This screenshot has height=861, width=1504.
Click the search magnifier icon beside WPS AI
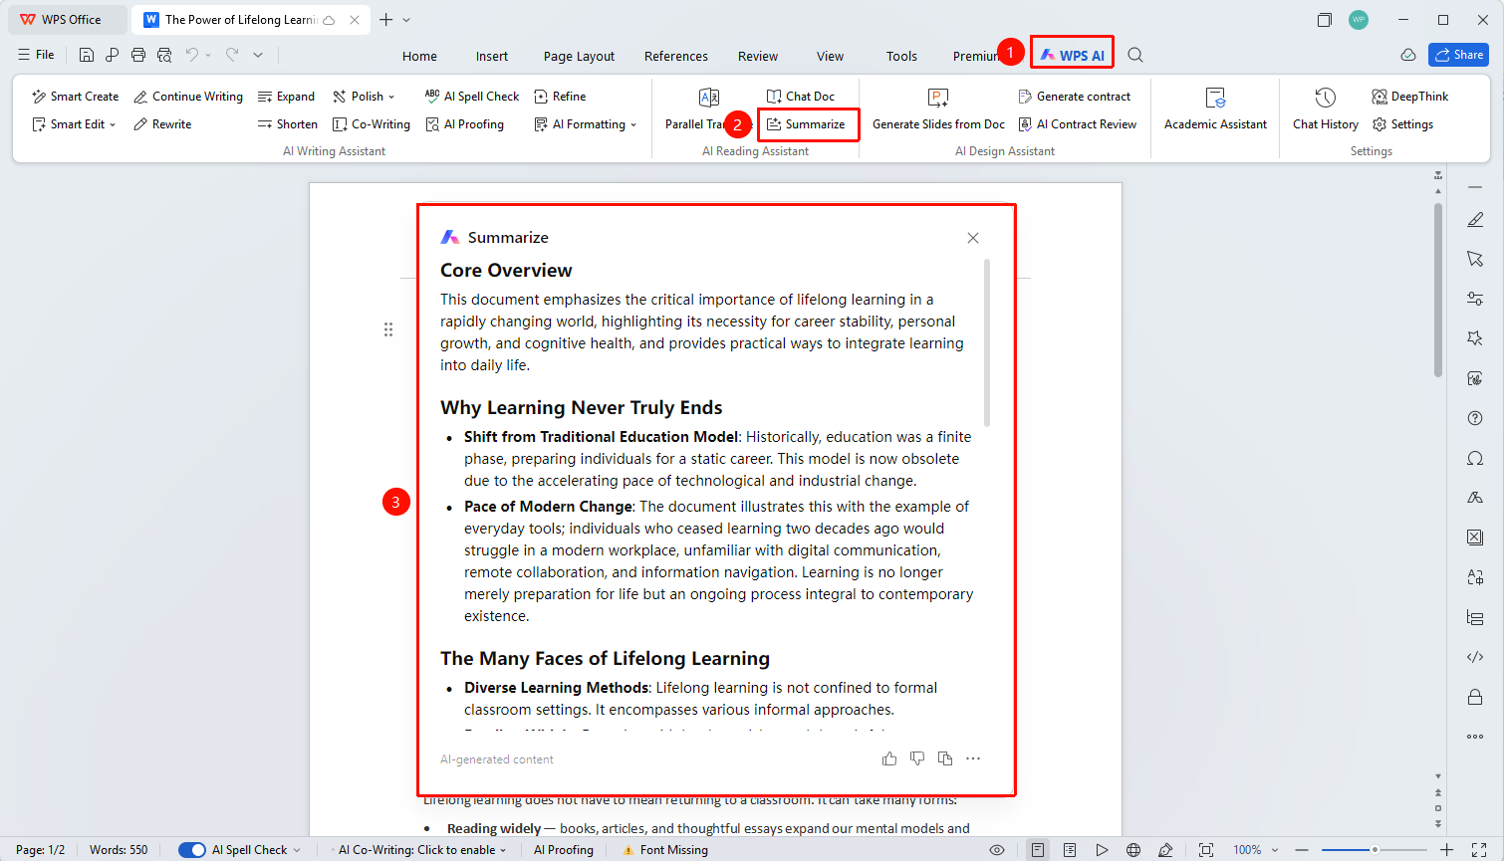tap(1135, 56)
